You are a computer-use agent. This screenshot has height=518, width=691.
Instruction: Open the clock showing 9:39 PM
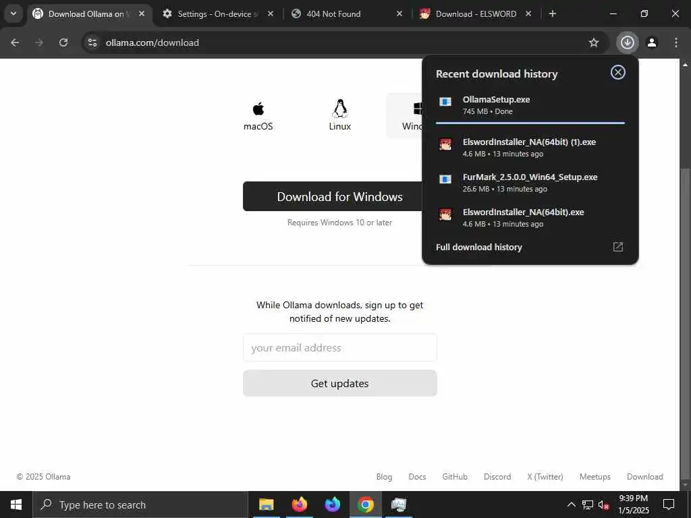633,505
